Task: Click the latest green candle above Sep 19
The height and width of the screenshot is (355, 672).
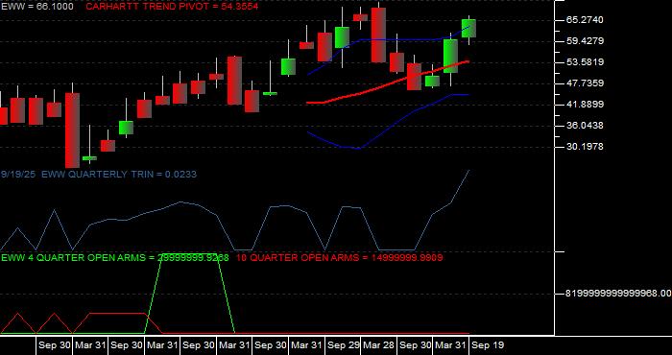Action: click(x=468, y=28)
